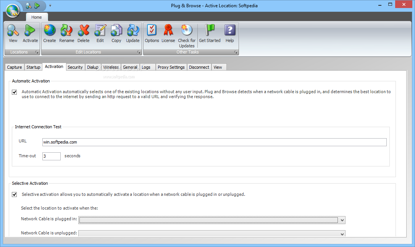Switch to the View options tab

click(x=218, y=67)
